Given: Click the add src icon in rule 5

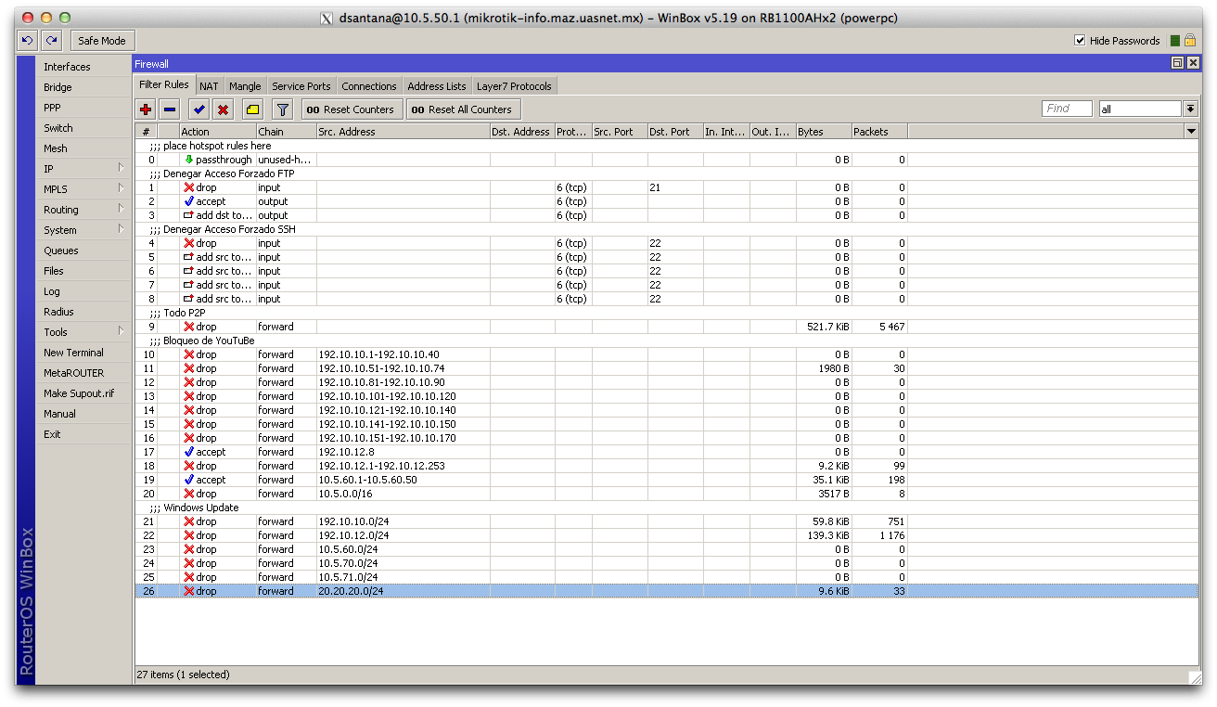Looking at the screenshot, I should click(189, 257).
